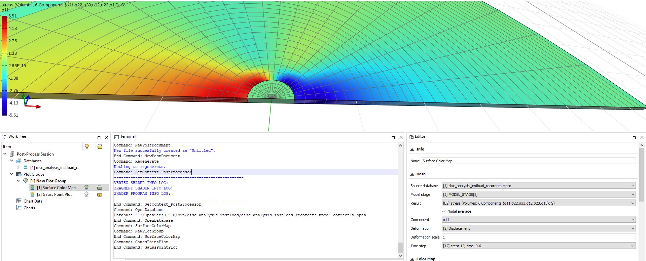646x261 pixels.
Task: Click the Item column header in Work Tree
Action: click(7, 147)
